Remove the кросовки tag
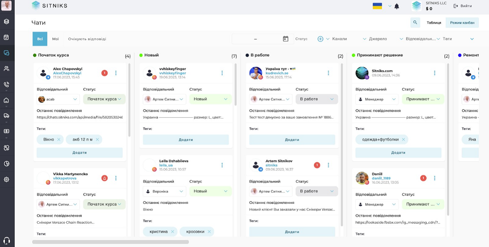Viewport: 489px width, 247px height. pyautogui.click(x=209, y=232)
